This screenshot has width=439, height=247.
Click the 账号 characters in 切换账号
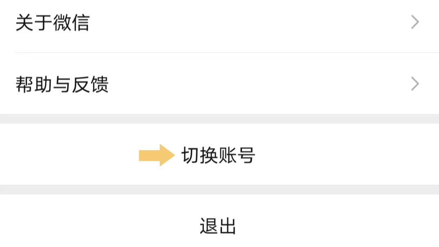click(237, 155)
